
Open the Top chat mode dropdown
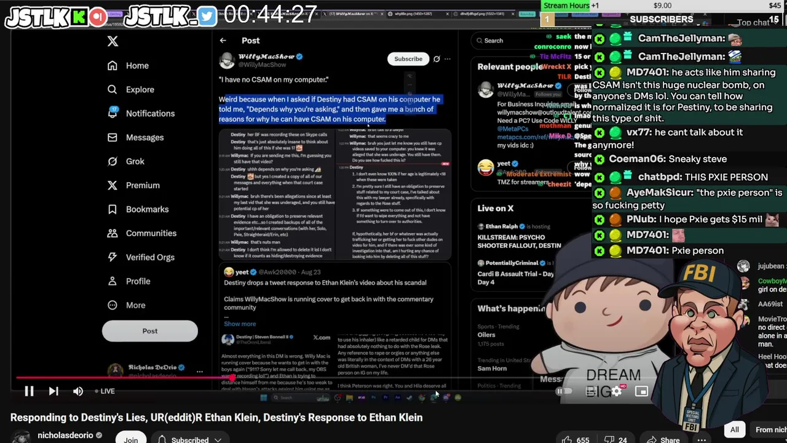coord(753,23)
